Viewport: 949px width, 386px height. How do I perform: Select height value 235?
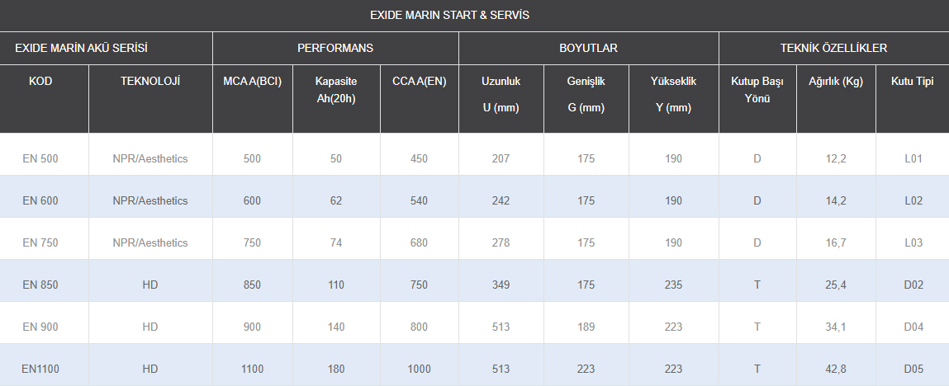tap(673, 285)
